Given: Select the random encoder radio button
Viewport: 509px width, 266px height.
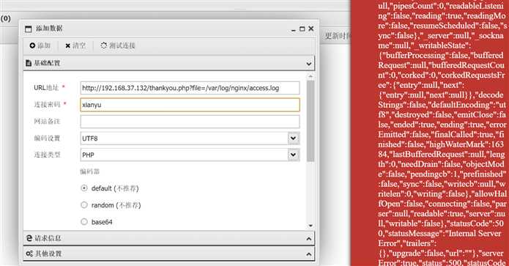Looking at the screenshot, I should click(84, 205).
